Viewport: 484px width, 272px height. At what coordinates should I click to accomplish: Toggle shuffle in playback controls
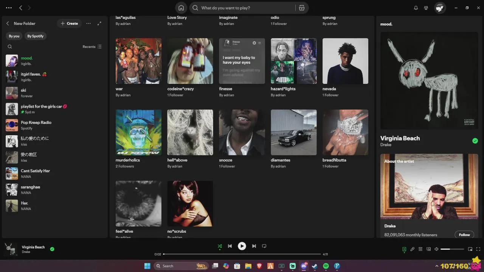point(220,246)
